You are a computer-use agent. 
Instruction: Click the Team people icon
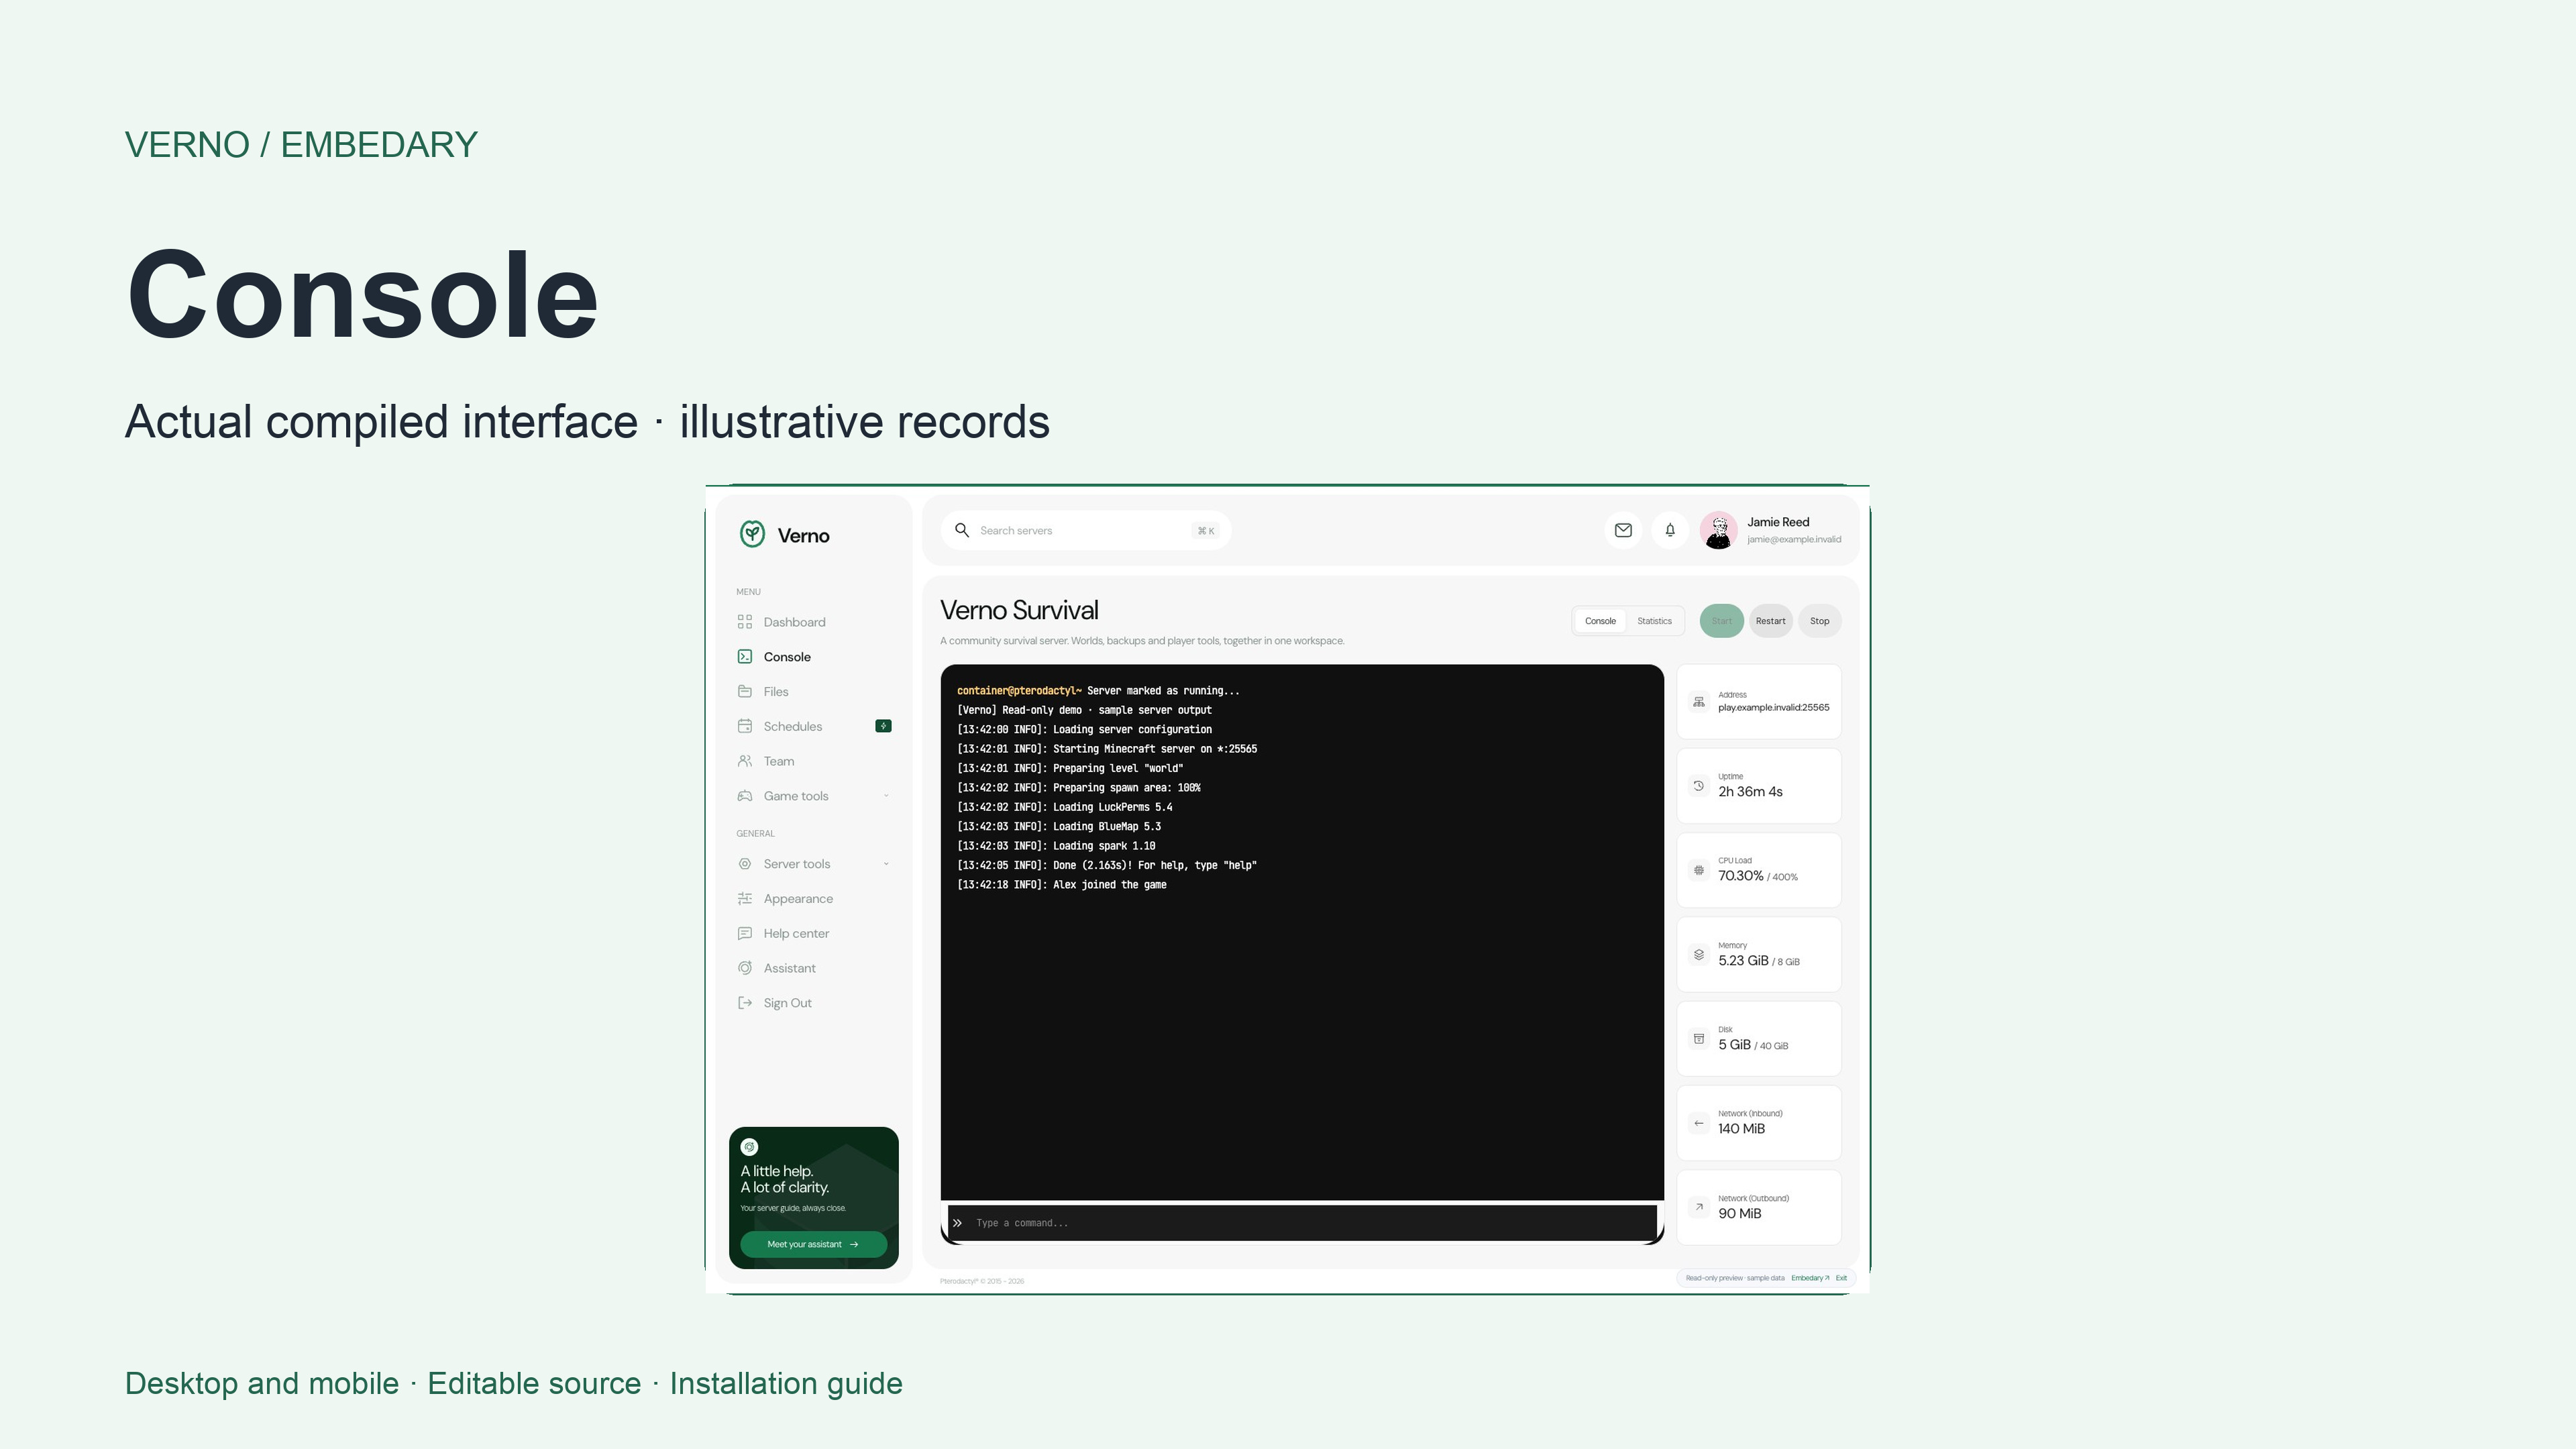744,761
